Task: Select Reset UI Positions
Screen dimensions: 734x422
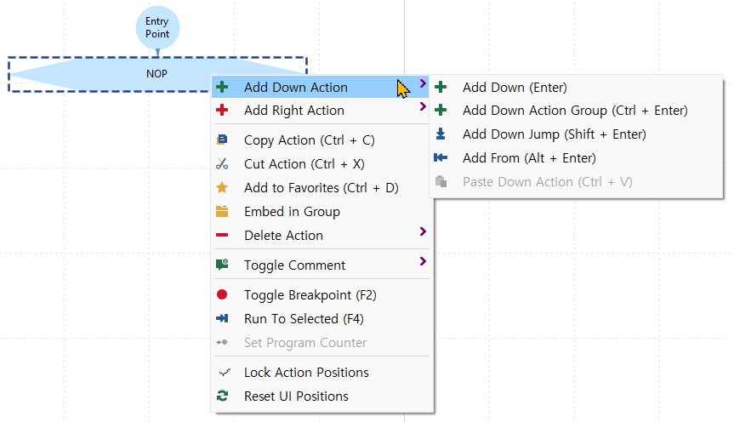Action: click(321, 396)
